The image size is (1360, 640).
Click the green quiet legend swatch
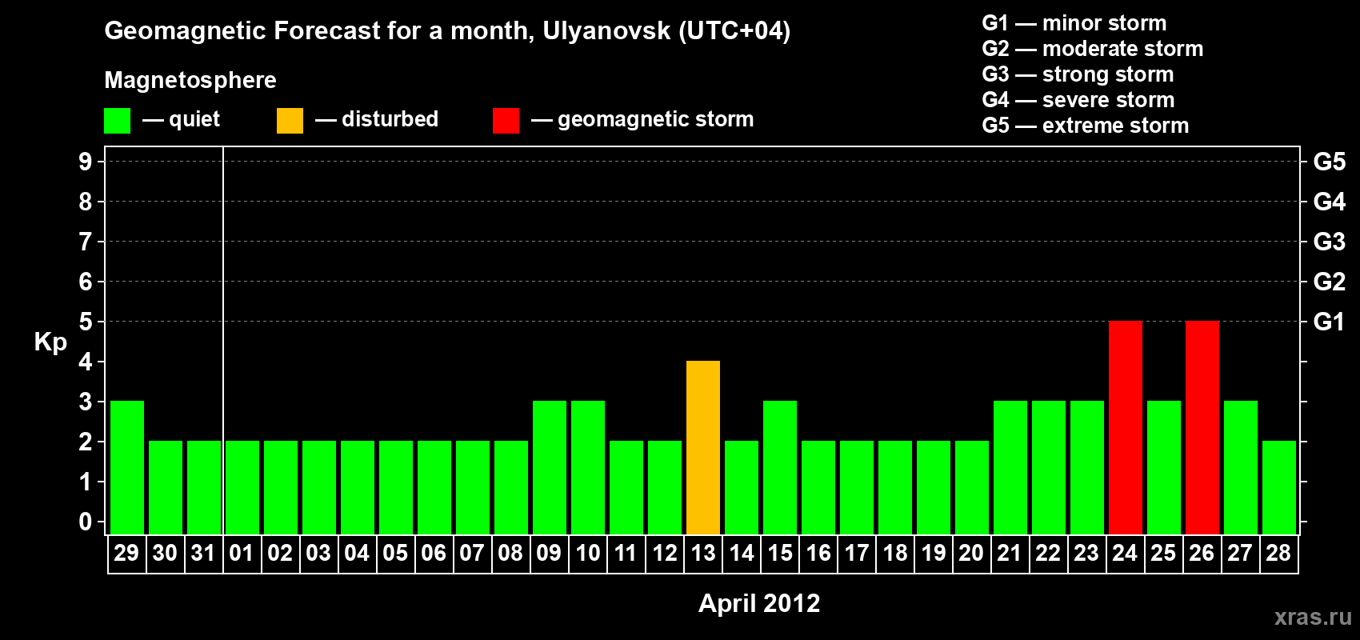(117, 121)
